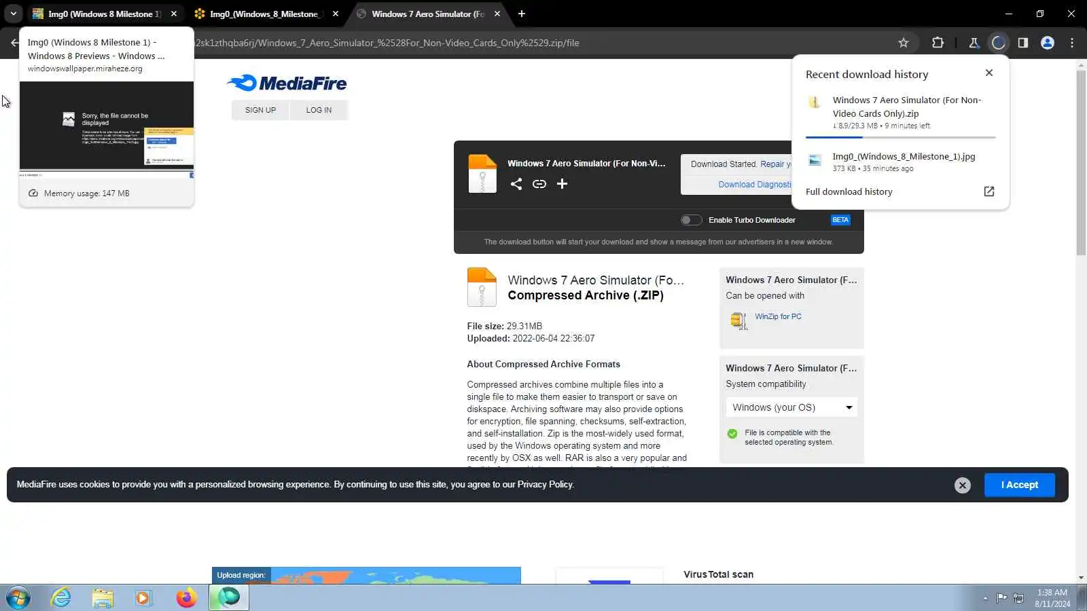
Task: Click the plus add-to-account icon
Action: (562, 184)
